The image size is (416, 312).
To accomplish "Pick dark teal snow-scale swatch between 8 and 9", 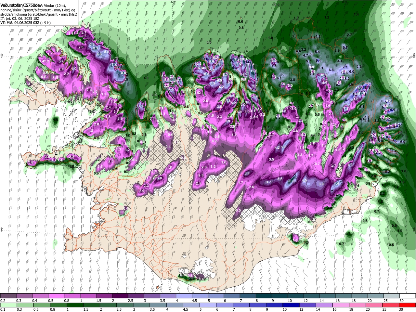I will click(x=264, y=296).
